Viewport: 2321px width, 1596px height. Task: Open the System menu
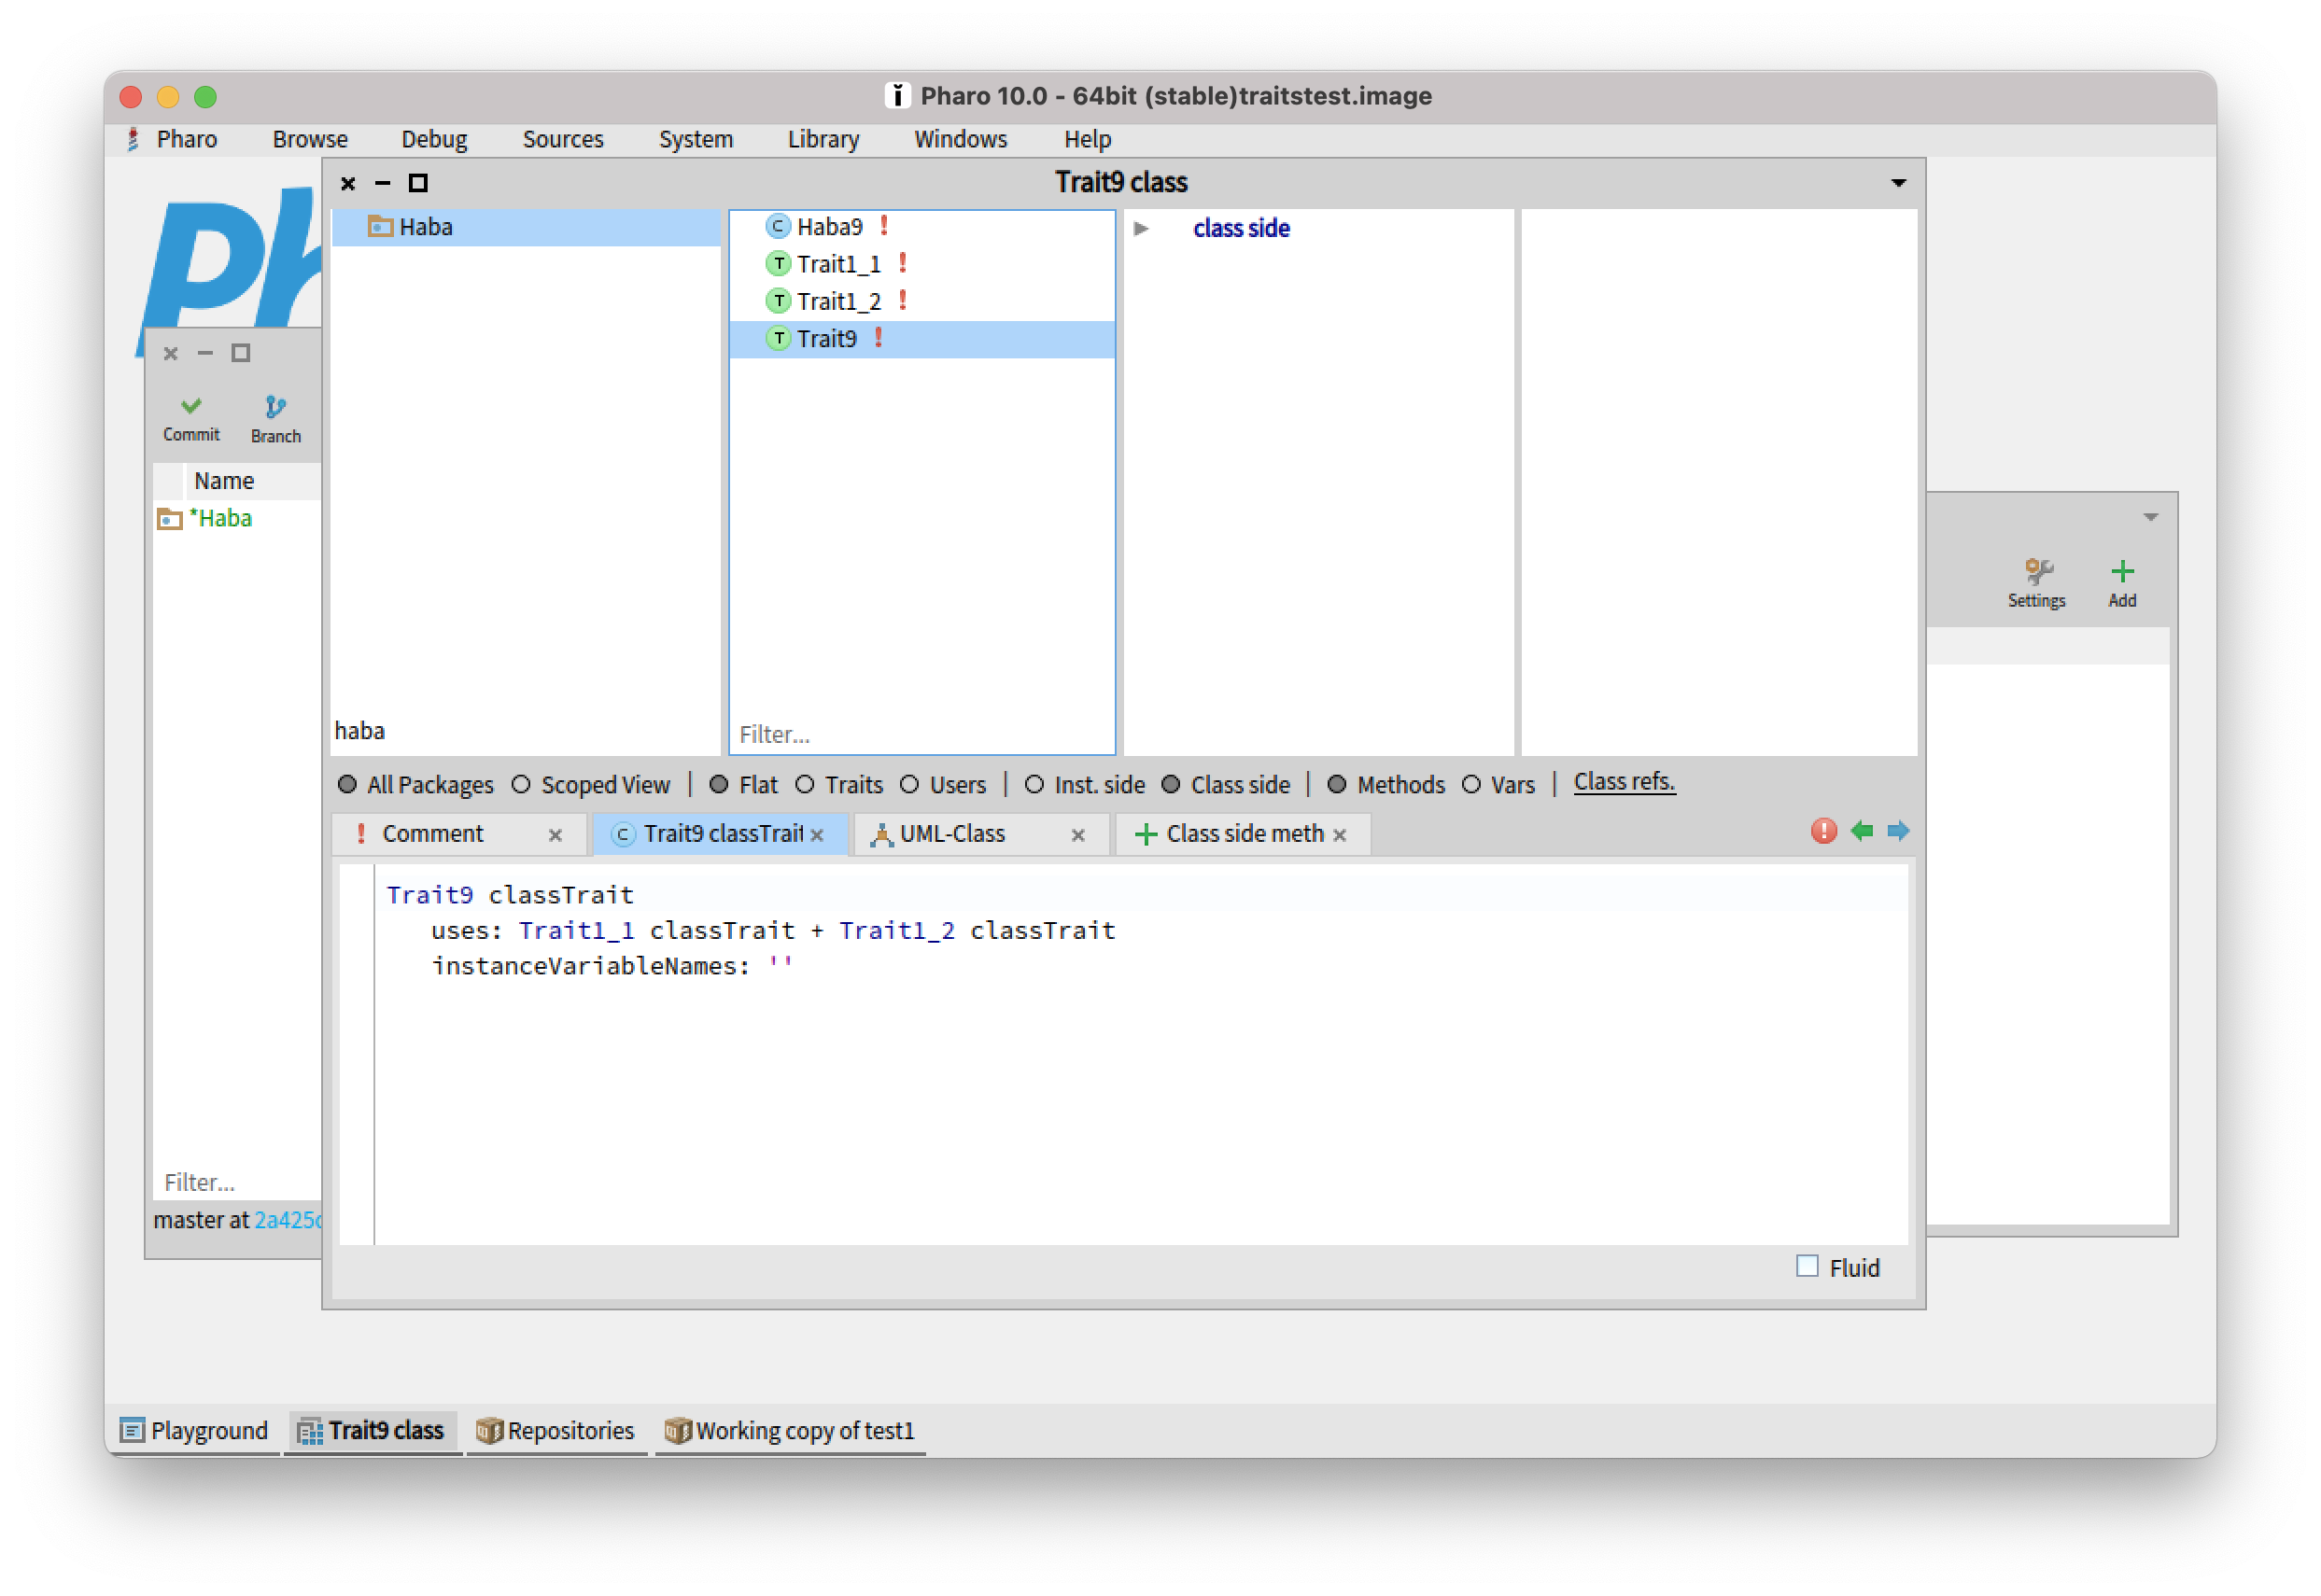696,139
